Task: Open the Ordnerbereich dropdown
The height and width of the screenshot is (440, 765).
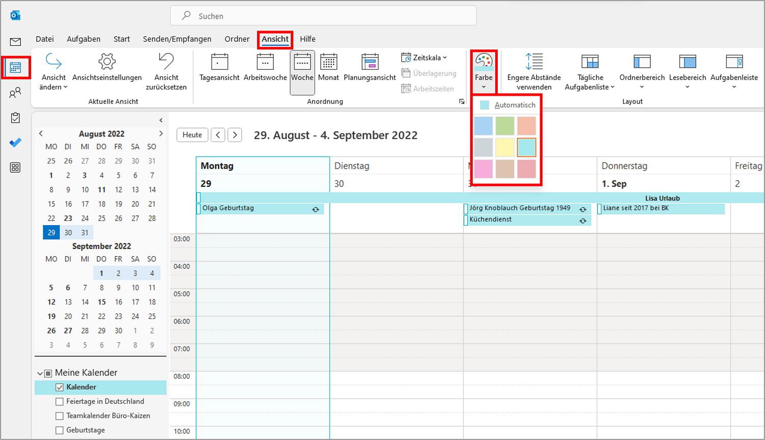Action: coord(642,72)
